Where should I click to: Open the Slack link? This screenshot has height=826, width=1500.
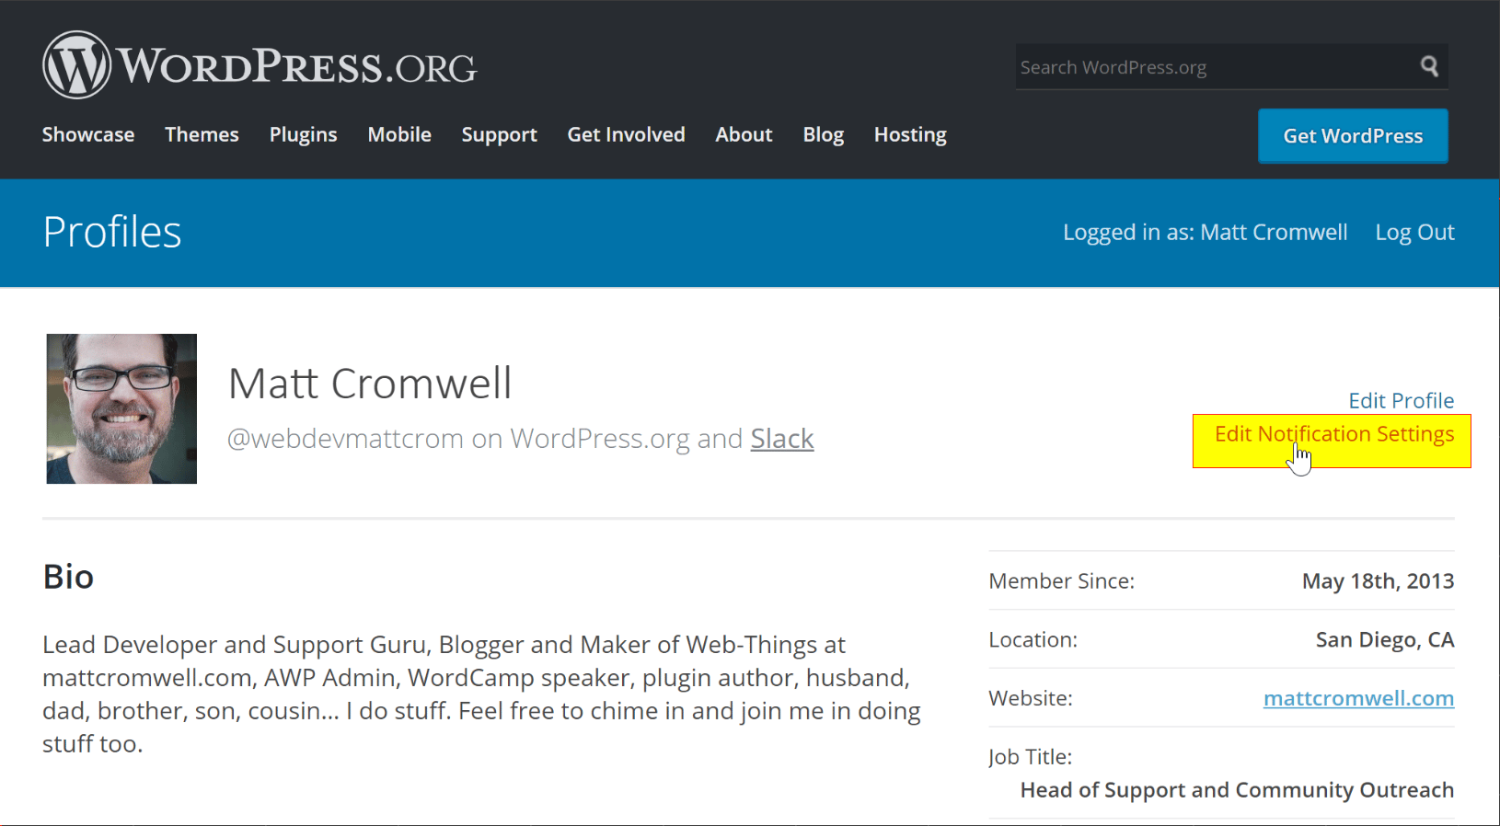tap(782, 439)
